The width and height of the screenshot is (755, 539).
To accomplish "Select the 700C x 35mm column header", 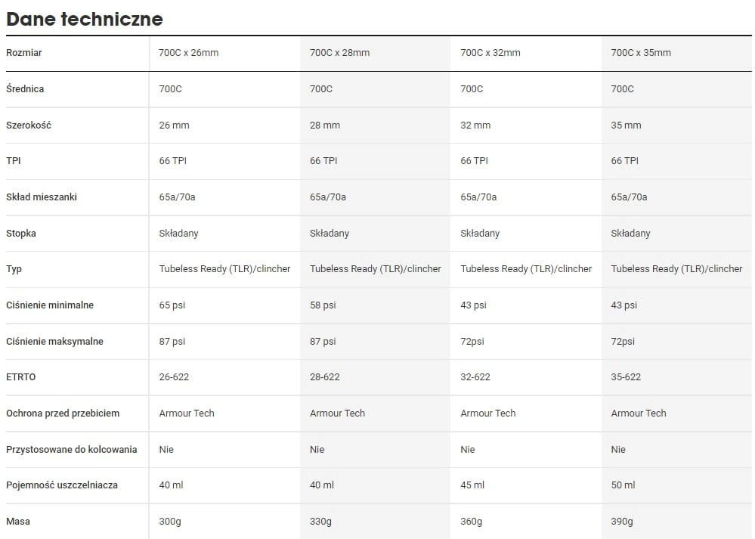I will (641, 53).
